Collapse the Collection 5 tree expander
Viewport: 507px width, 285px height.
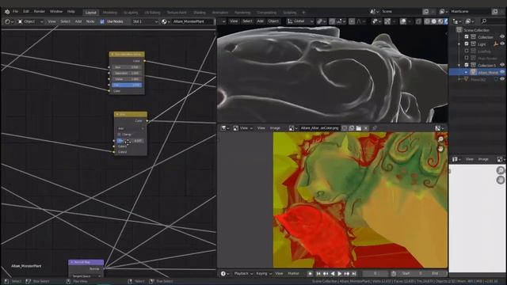tap(459, 65)
